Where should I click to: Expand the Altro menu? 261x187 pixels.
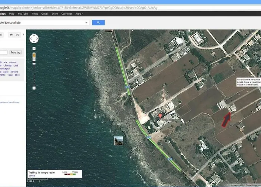pyautogui.click(x=79, y=14)
